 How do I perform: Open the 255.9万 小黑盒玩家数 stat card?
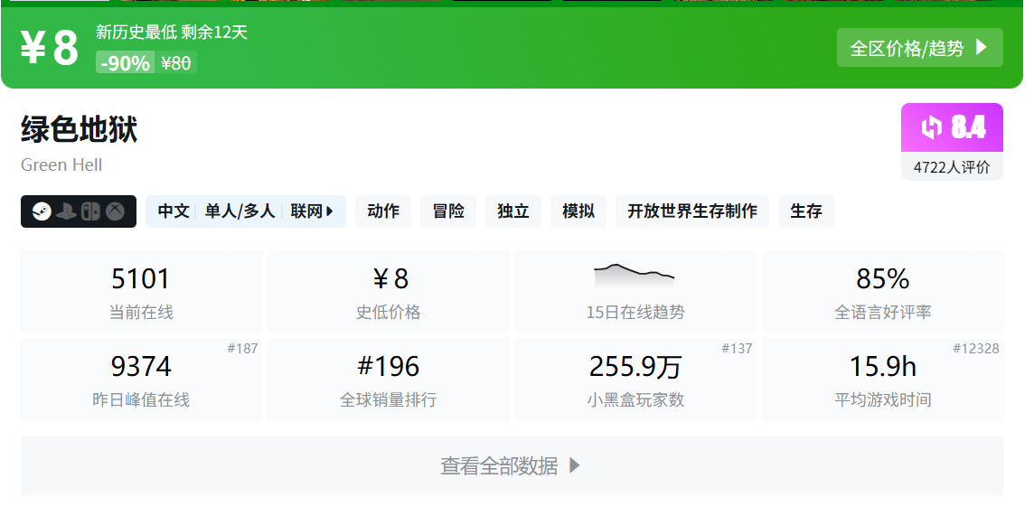tap(635, 380)
